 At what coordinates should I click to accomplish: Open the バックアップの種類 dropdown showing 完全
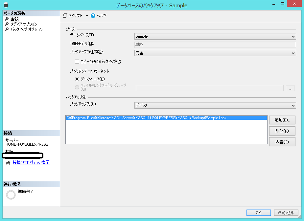tap(215, 53)
